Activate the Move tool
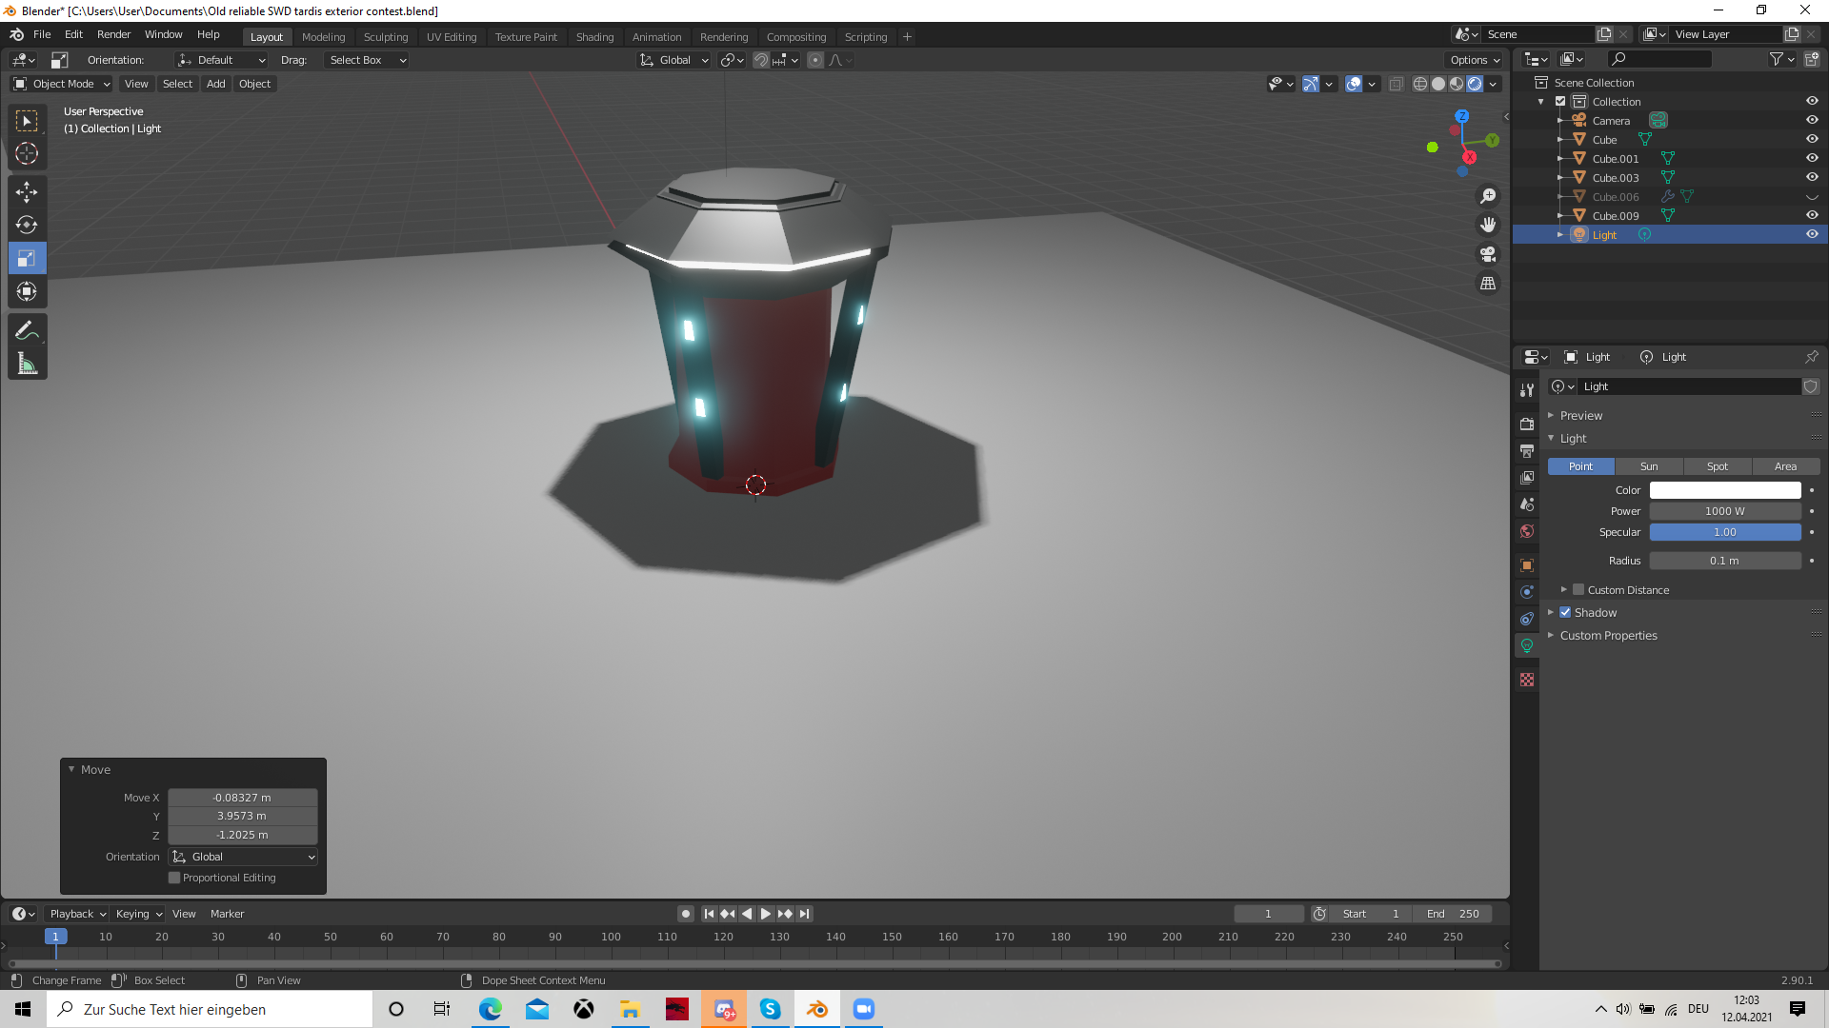 tap(27, 192)
